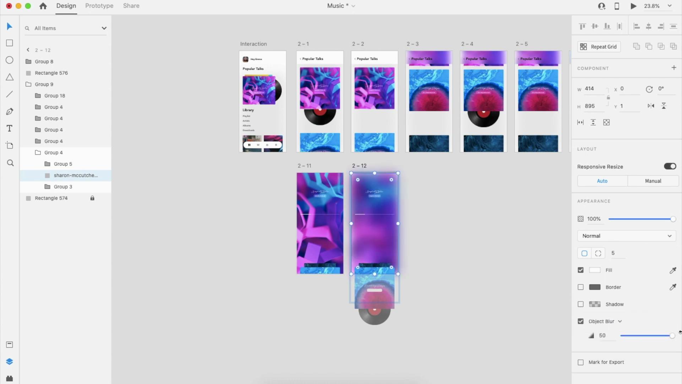Click the Repeat Grid button
The width and height of the screenshot is (682, 384).
pyautogui.click(x=599, y=47)
